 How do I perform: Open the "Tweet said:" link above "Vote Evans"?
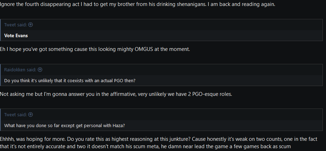click(x=16, y=25)
